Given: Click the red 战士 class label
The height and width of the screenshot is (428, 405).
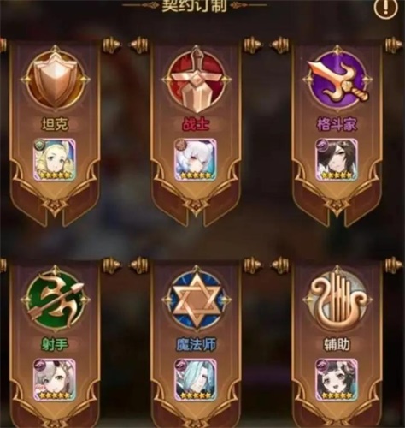Looking at the screenshot, I should (196, 125).
